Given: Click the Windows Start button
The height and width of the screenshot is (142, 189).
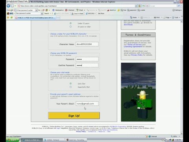Looking at the screenshot, I should click(x=13, y=140).
